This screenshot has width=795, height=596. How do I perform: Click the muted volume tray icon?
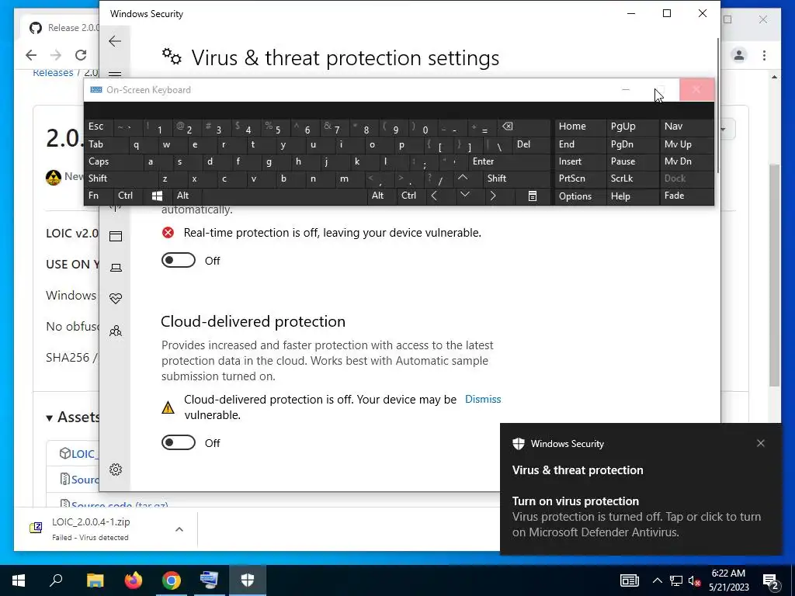click(695, 580)
